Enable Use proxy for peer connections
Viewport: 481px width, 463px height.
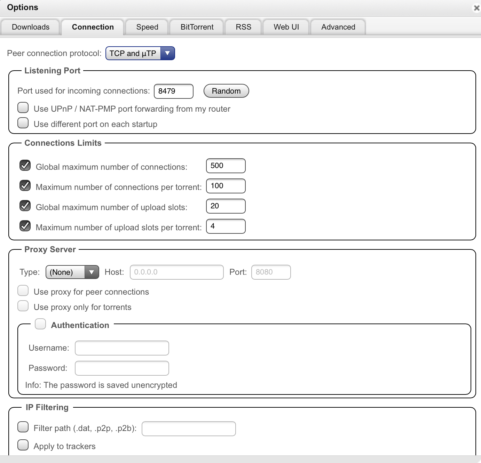(x=23, y=290)
